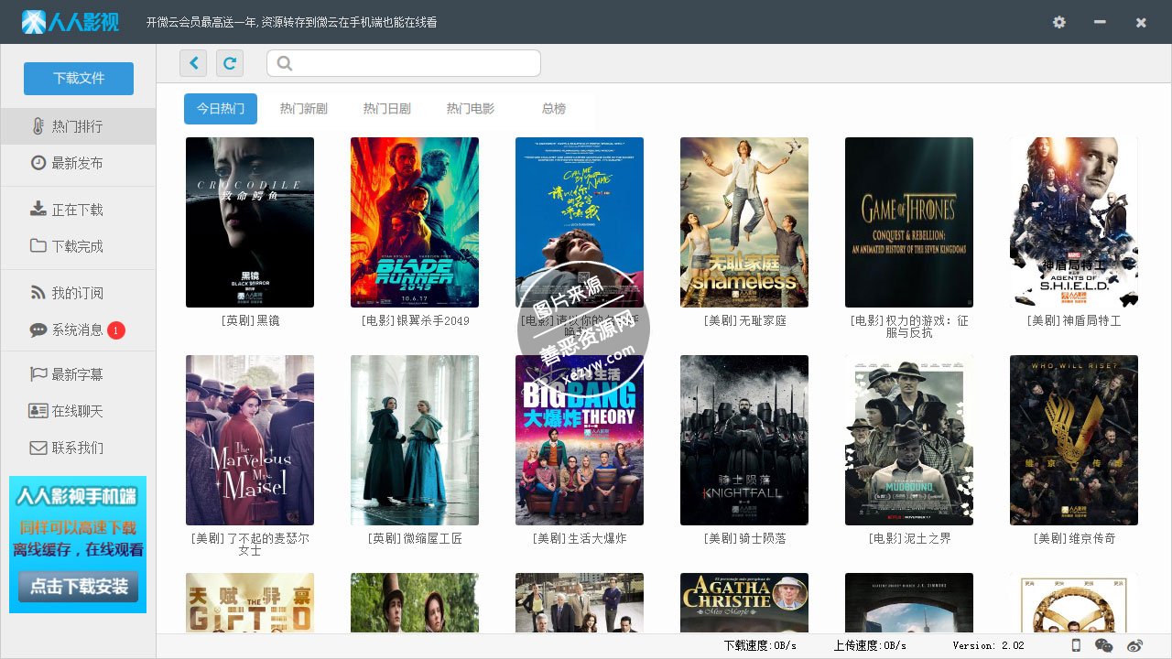The height and width of the screenshot is (659, 1172).
Task: Open the Gifted 天赋异禀 poster
Action: 250,602
